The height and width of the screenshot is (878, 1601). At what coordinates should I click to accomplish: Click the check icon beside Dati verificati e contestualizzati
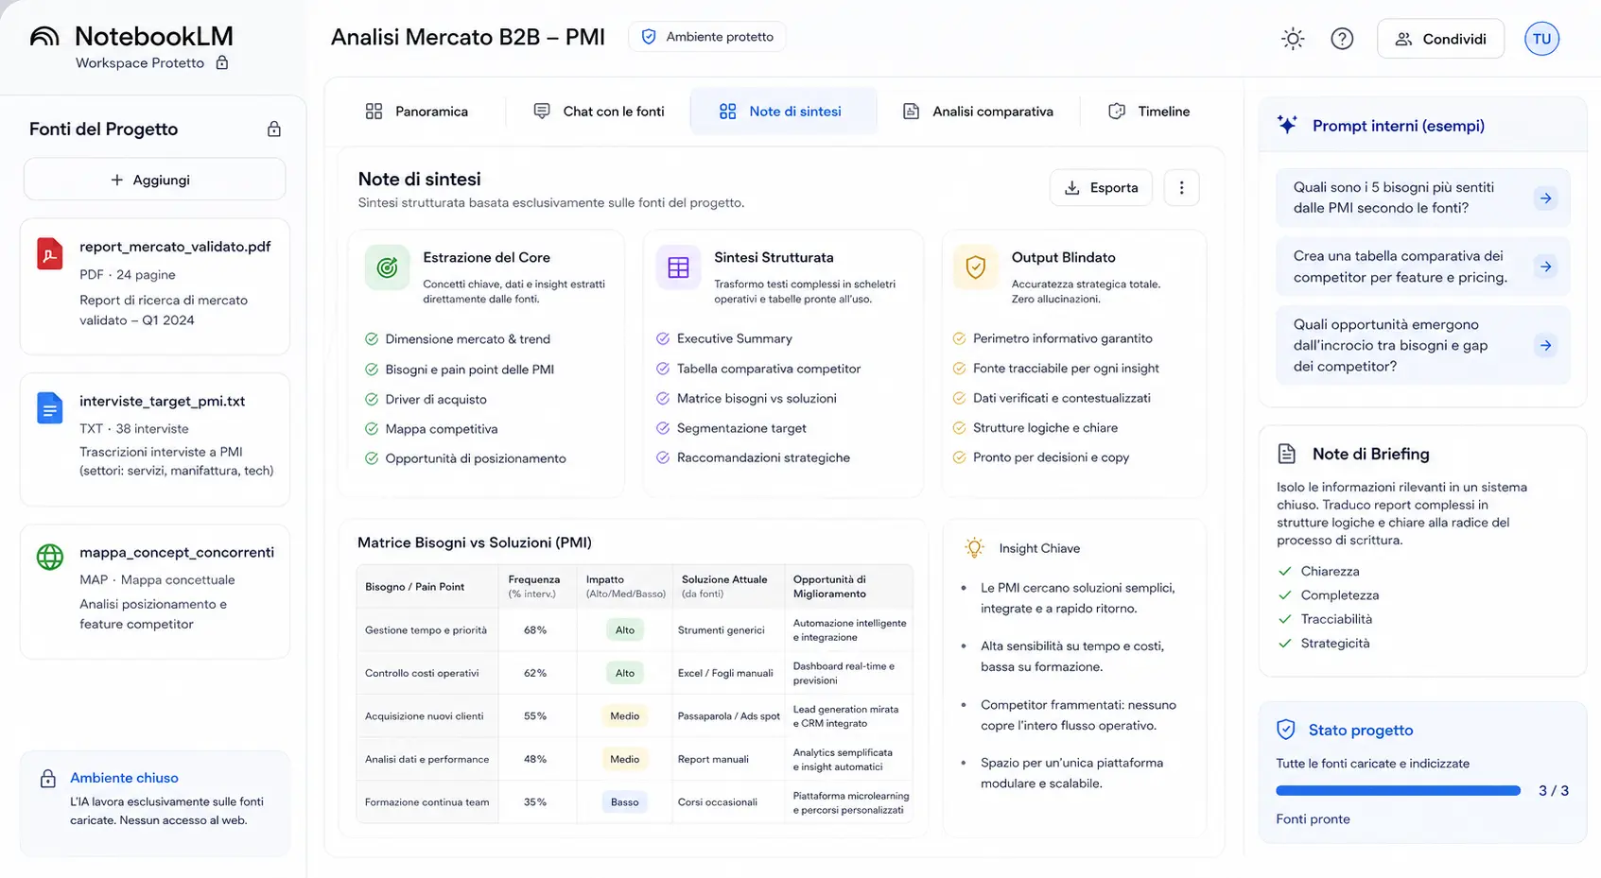click(959, 398)
